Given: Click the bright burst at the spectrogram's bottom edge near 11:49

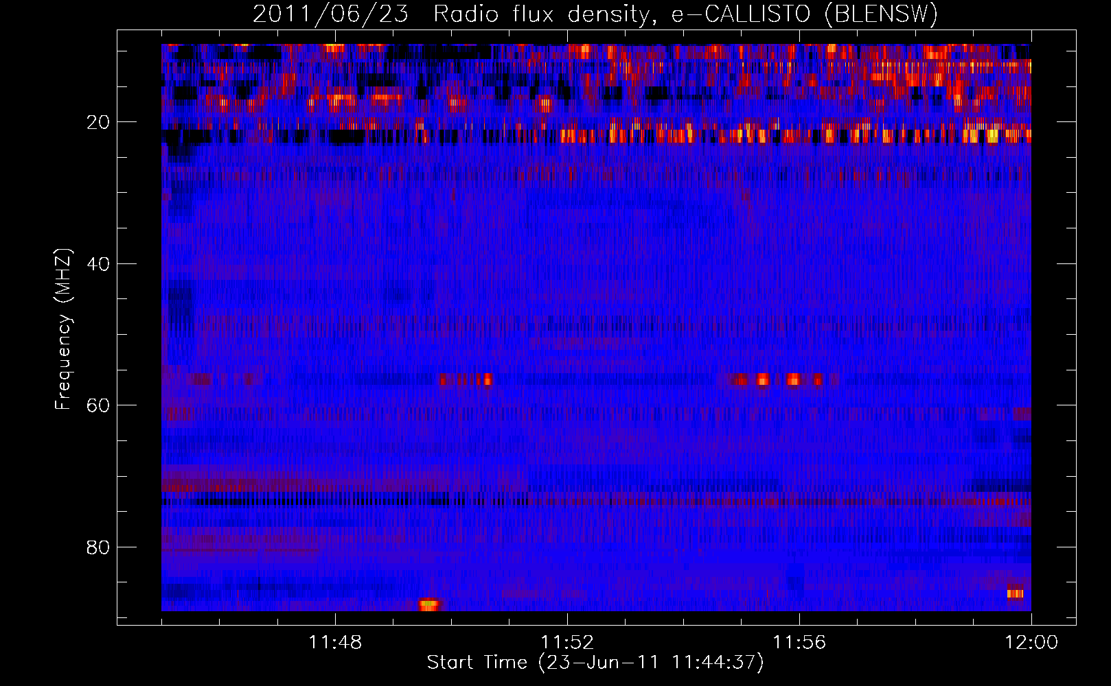Looking at the screenshot, I should tap(428, 605).
